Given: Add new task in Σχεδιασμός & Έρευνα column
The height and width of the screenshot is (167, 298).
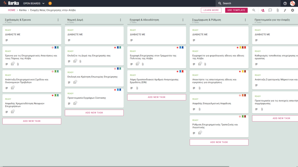Looking at the screenshot, I should coord(32,121).
